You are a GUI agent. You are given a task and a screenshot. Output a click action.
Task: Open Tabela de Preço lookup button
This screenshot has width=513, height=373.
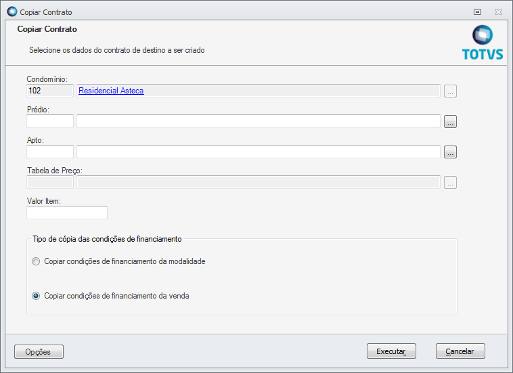coord(451,182)
